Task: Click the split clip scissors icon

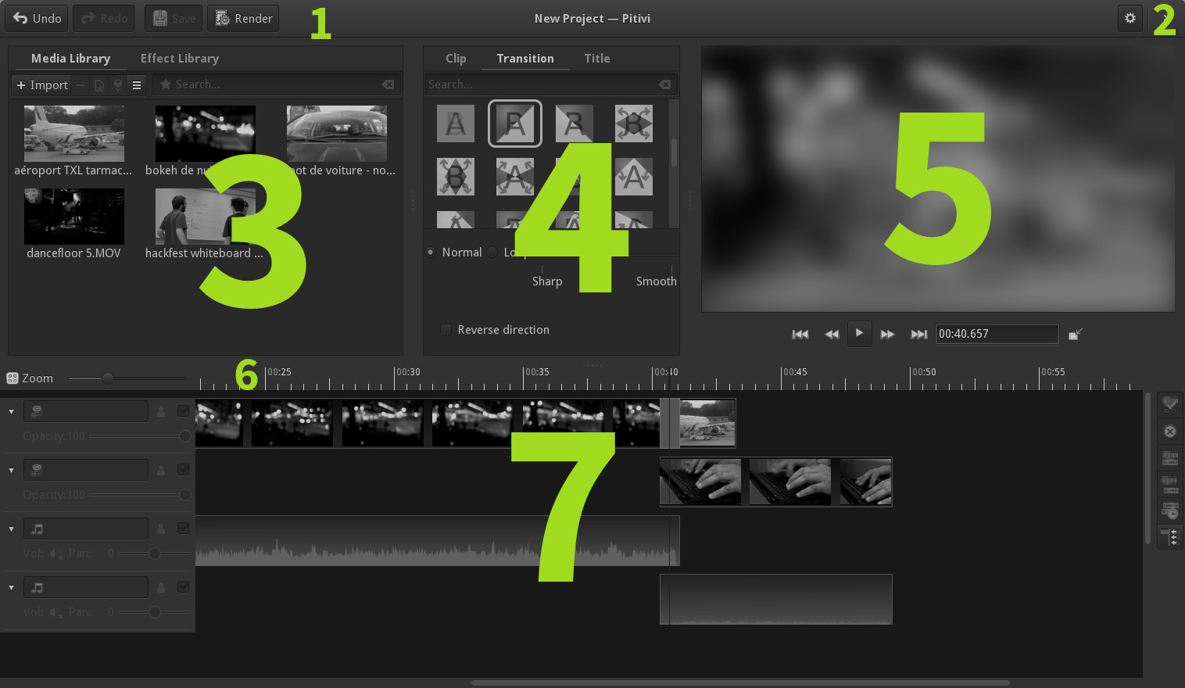Action: tap(1169, 405)
